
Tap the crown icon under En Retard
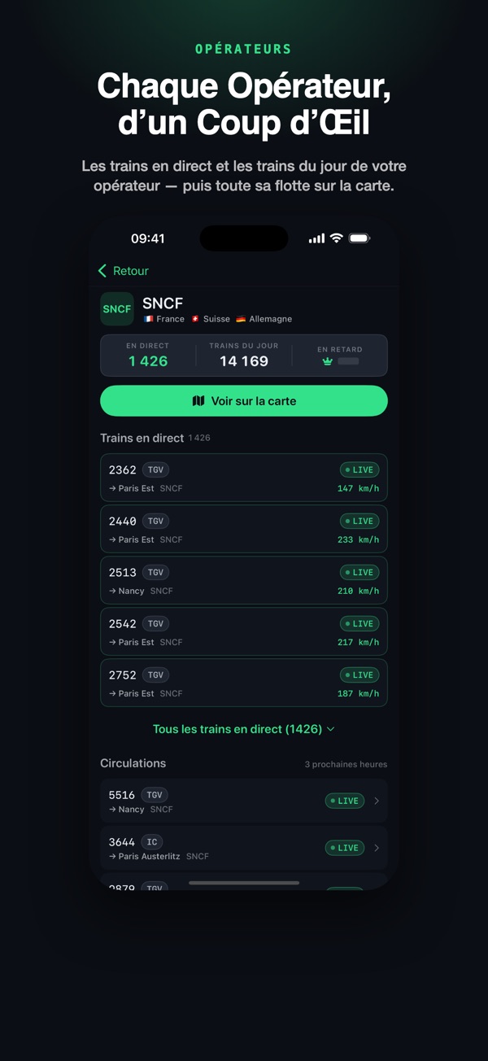pyautogui.click(x=328, y=361)
